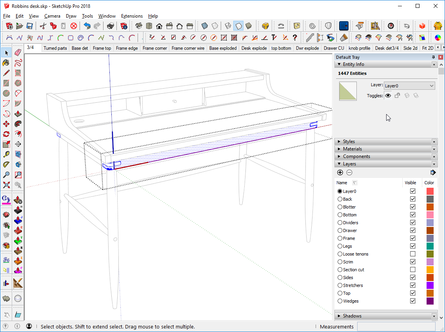Hide the Drawer layer visibility checkbox

coord(412,230)
